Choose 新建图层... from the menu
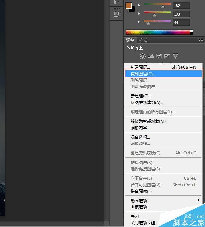205x227 pixels. pyautogui.click(x=163, y=67)
